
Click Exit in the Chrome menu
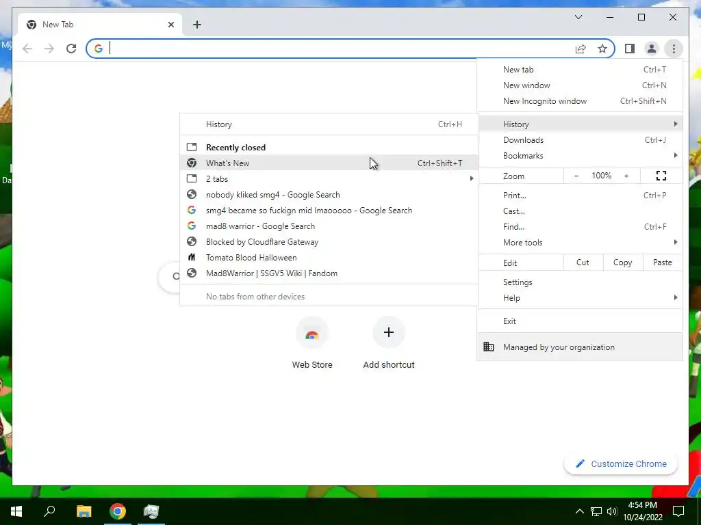point(580,321)
